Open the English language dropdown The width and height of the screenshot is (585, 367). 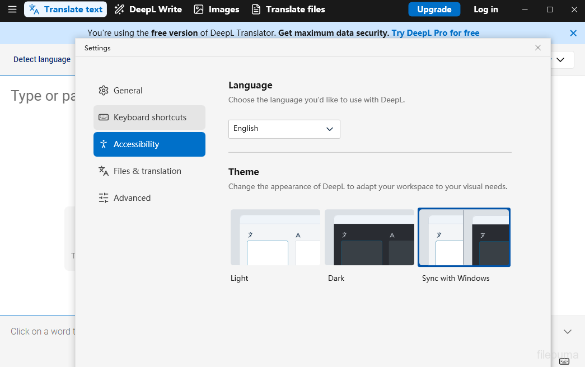pos(284,129)
